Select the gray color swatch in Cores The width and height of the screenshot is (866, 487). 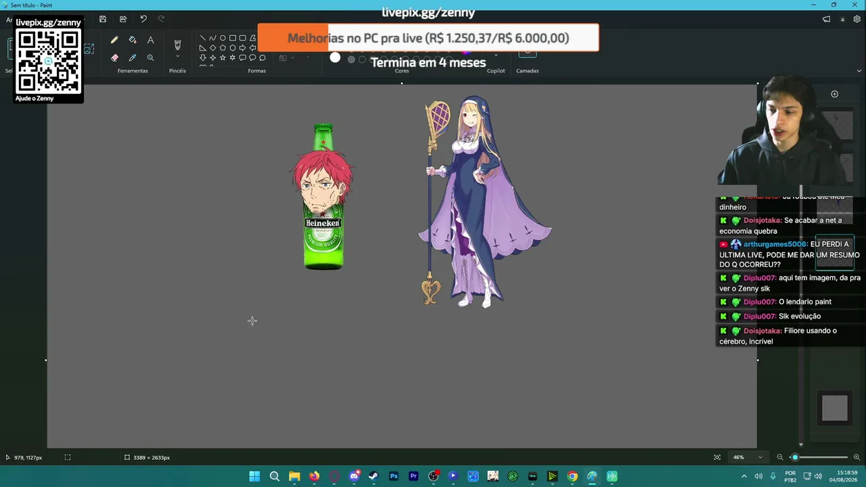[x=351, y=60]
